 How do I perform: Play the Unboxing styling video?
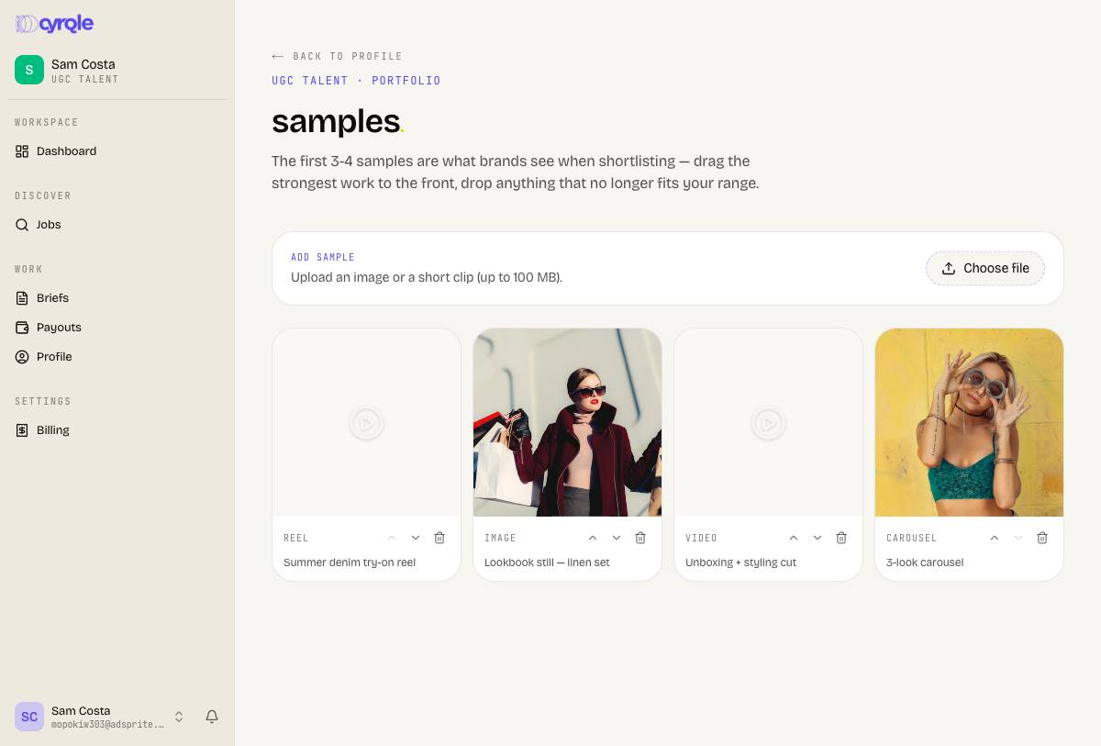tap(768, 423)
